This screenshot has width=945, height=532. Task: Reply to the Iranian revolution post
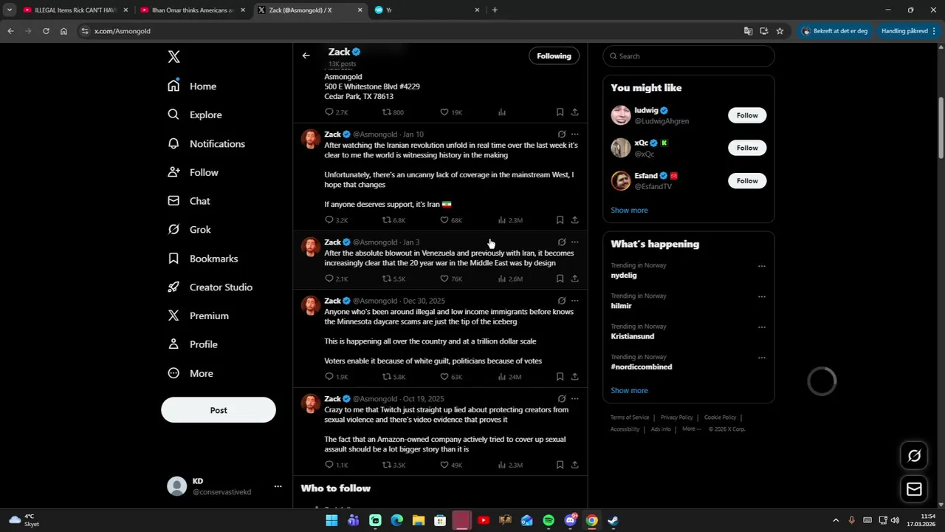point(336,220)
